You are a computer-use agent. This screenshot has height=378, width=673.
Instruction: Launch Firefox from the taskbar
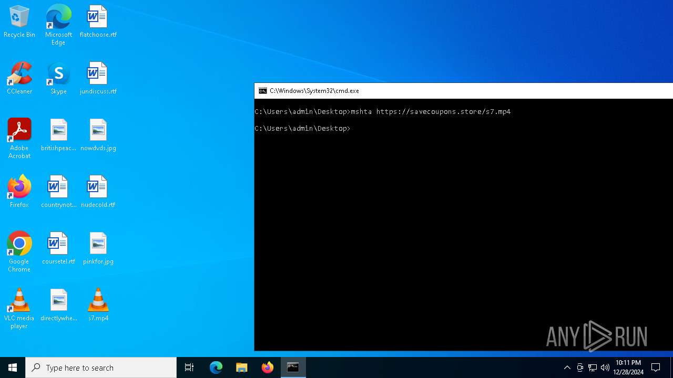coord(268,367)
